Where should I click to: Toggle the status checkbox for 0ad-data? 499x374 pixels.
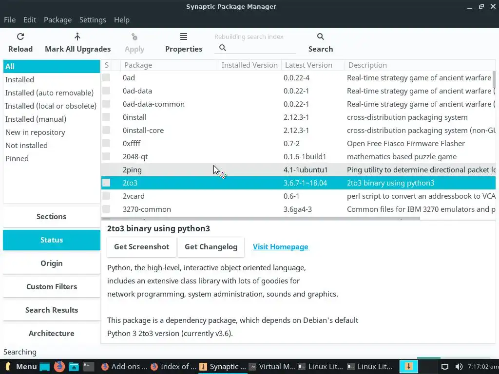coord(106,91)
